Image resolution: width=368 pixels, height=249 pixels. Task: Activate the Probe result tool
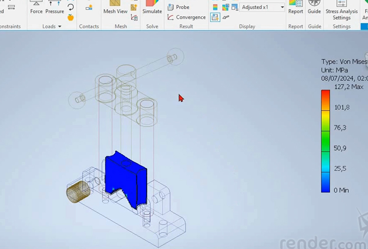tap(179, 7)
